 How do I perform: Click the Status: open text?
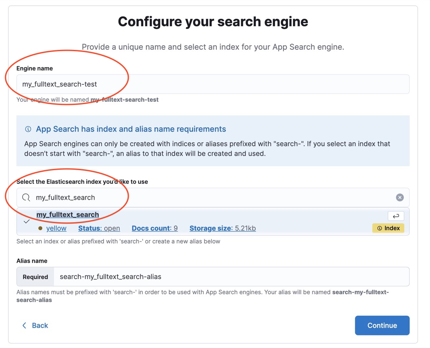[99, 229]
